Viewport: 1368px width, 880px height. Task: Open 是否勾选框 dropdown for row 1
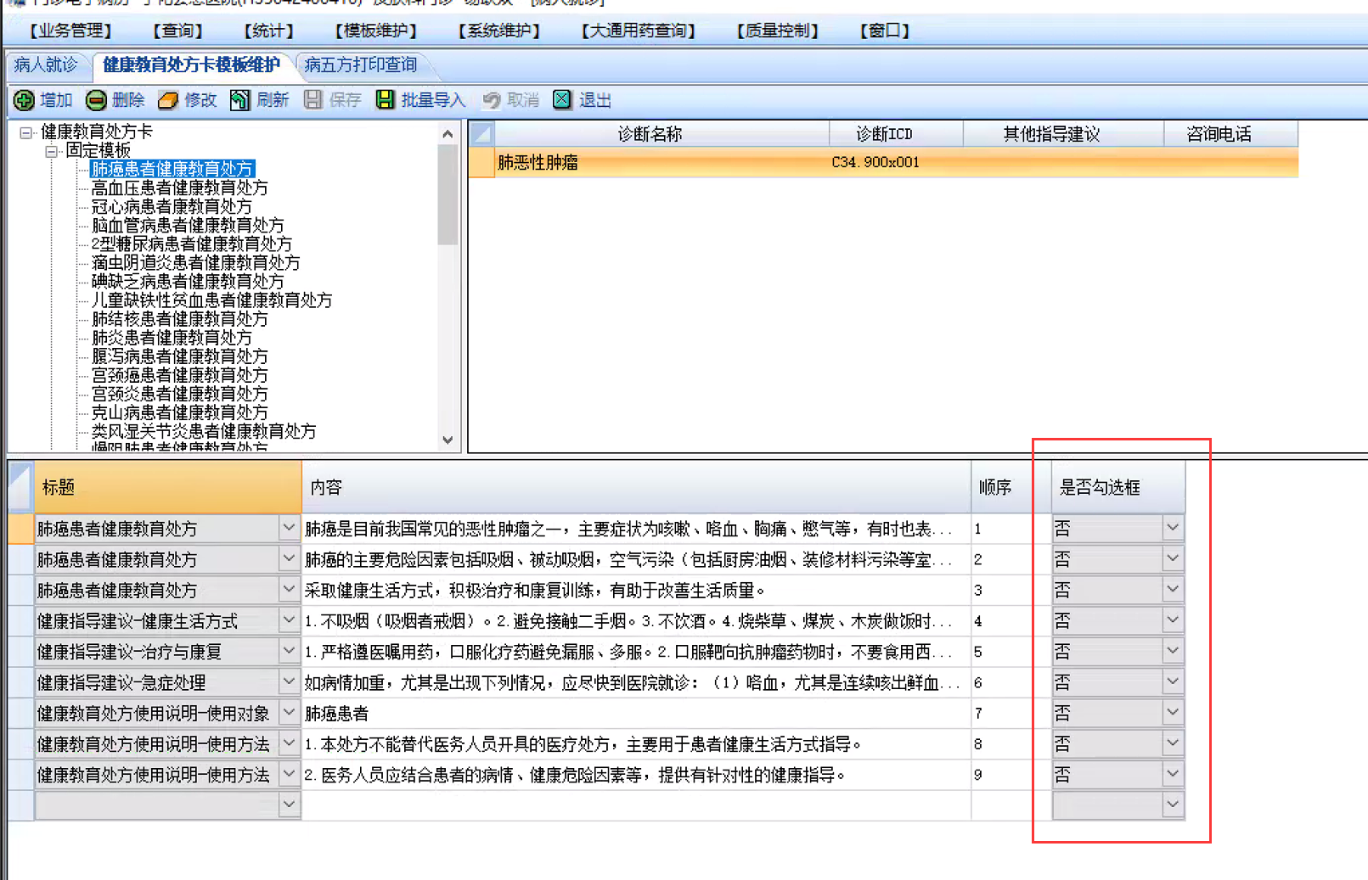click(x=1173, y=529)
